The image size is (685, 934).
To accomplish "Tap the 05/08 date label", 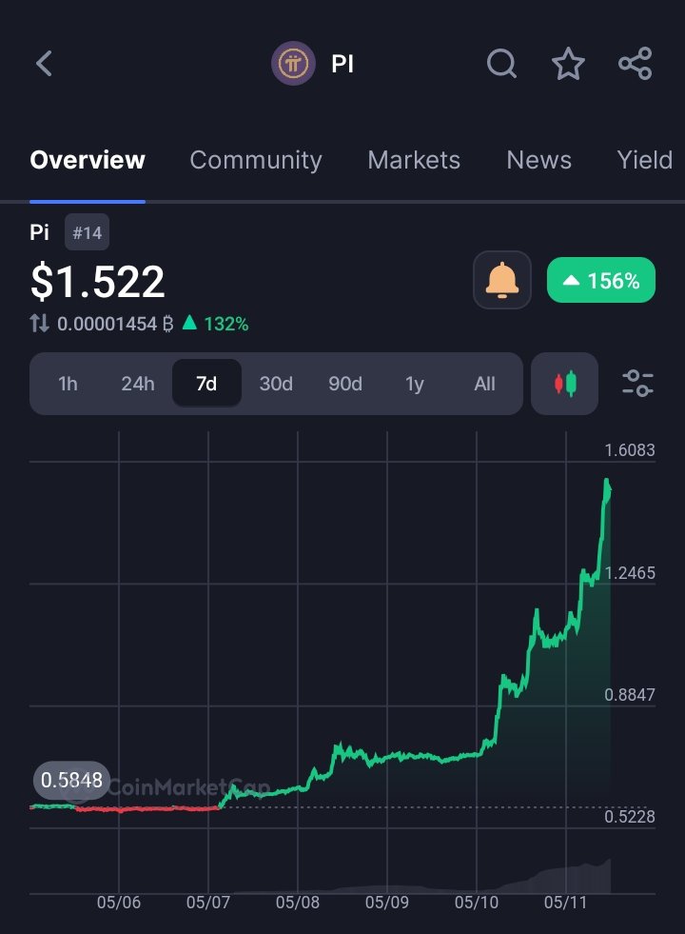I will click(298, 903).
